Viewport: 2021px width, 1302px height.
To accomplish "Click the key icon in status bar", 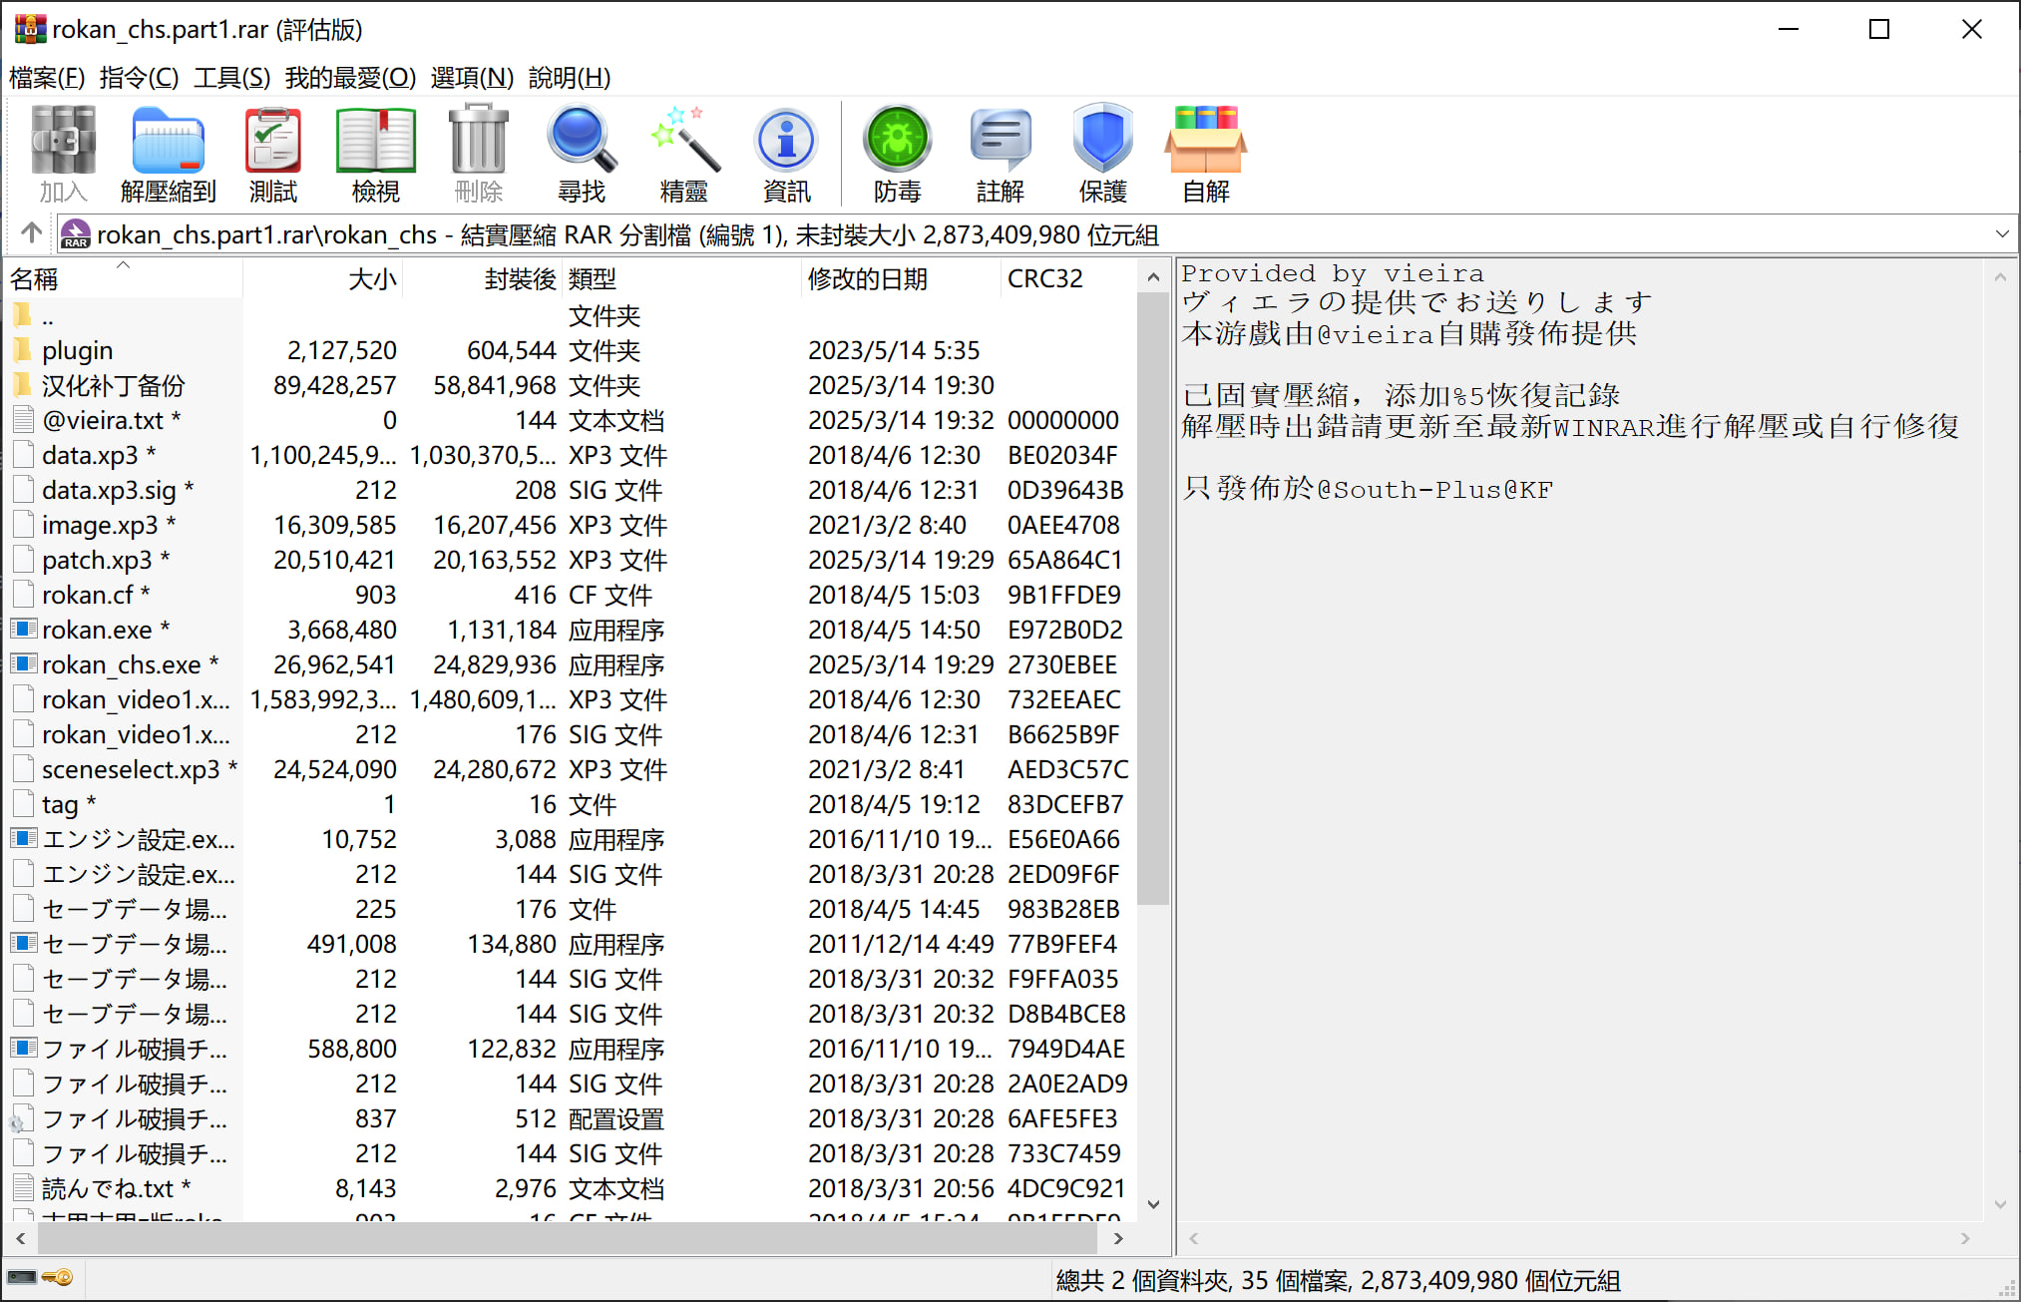I will point(58,1277).
